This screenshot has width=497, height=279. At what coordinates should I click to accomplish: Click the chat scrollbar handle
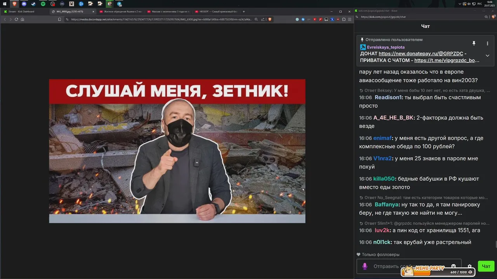pos(495,245)
